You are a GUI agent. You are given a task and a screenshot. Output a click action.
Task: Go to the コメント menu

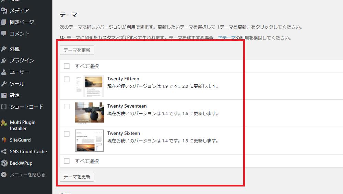click(20, 33)
